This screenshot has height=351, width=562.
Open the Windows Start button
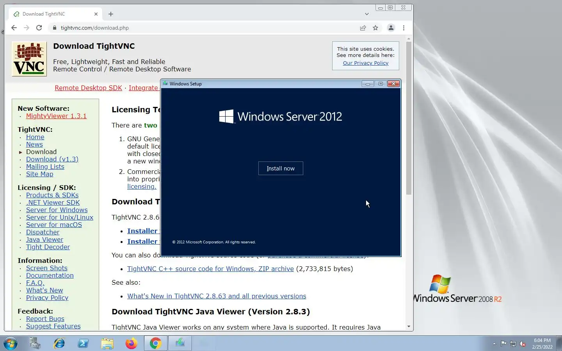11,343
